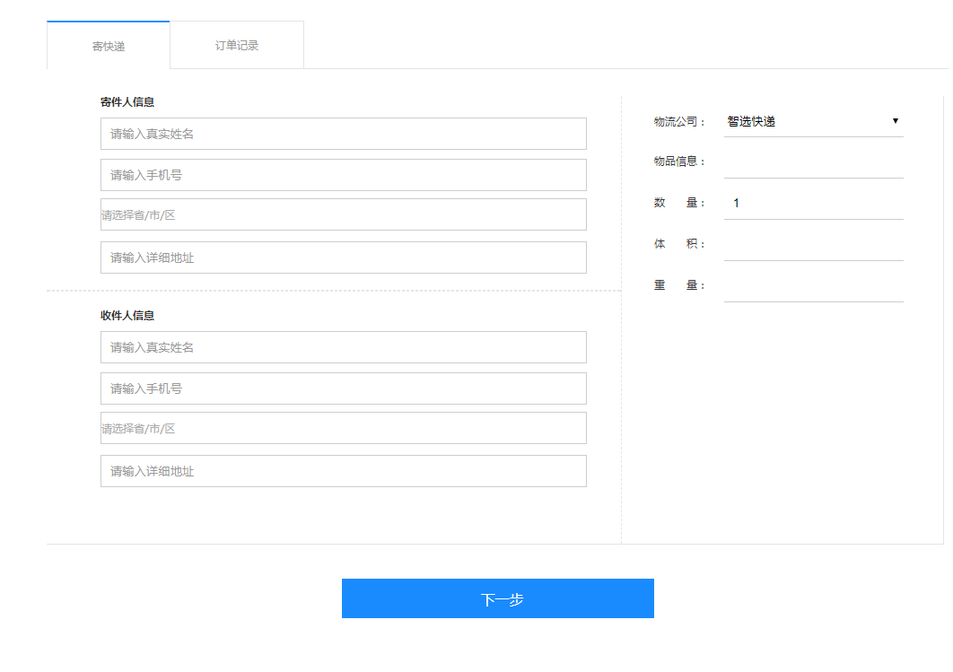The image size is (953, 672).
Task: Expand the 物流公司 dropdown showing 智选快递
Action: click(x=813, y=121)
